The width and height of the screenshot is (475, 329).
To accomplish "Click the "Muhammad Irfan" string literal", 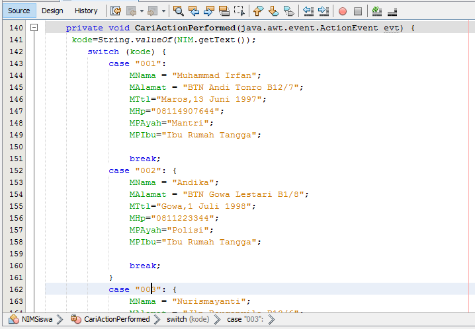I will [214, 75].
